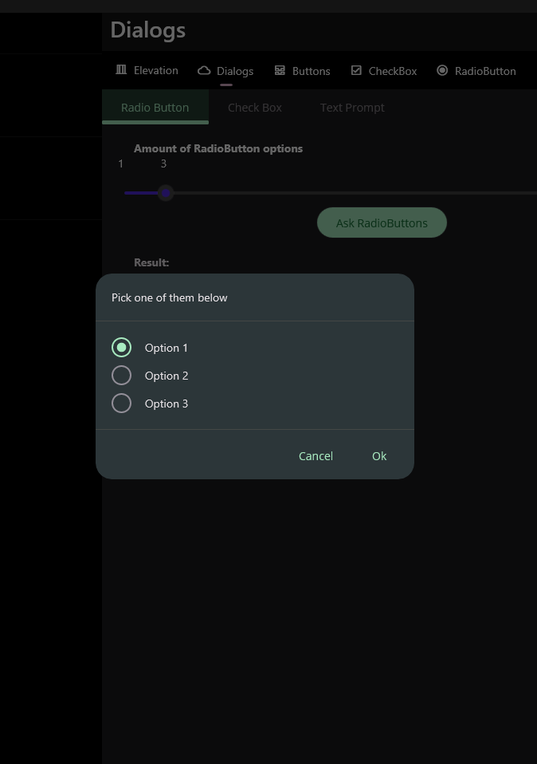Open the Text Prompt tab
The width and height of the screenshot is (537, 764).
pyautogui.click(x=351, y=107)
